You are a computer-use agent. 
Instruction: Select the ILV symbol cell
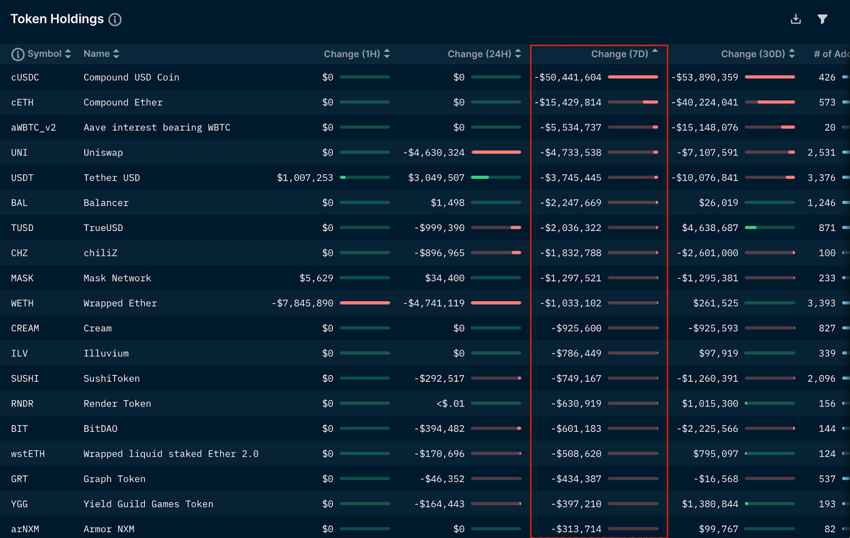coord(19,354)
